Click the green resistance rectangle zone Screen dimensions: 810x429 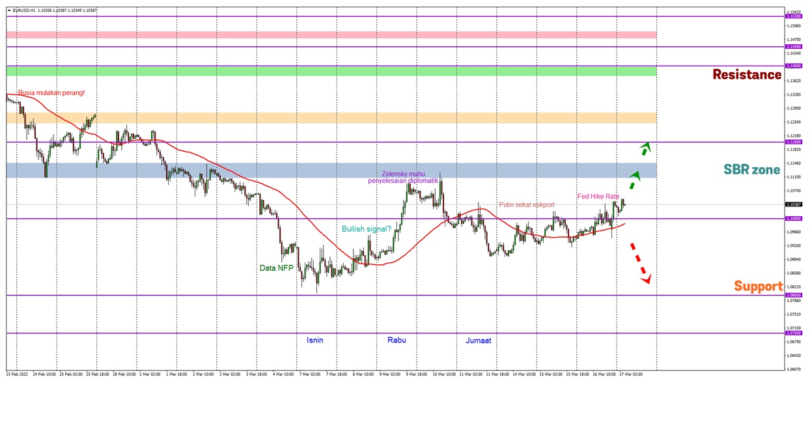[331, 71]
